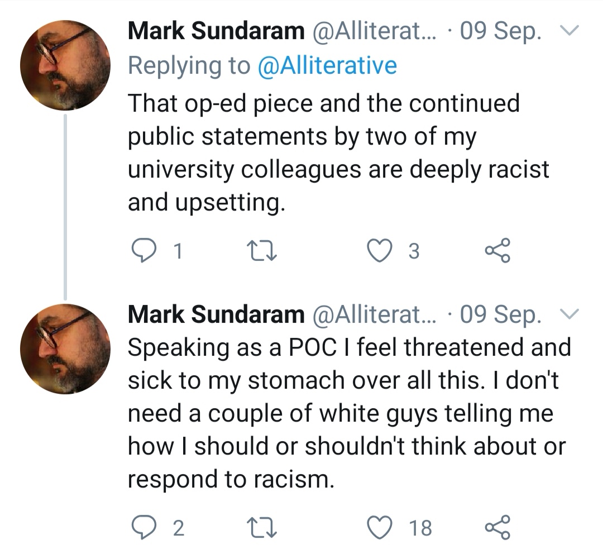Open the @Alliterative mention link
Image resolution: width=603 pixels, height=559 pixels.
pos(327,66)
